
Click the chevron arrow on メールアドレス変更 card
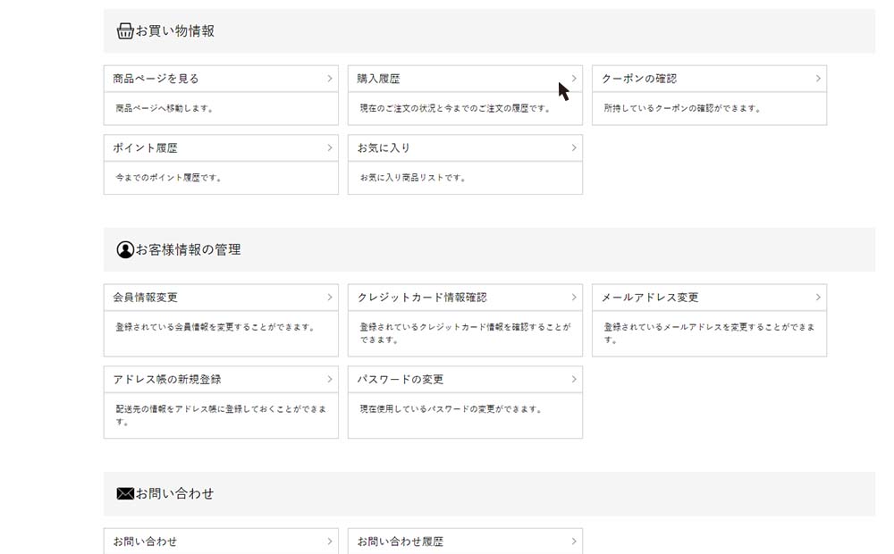818,298
